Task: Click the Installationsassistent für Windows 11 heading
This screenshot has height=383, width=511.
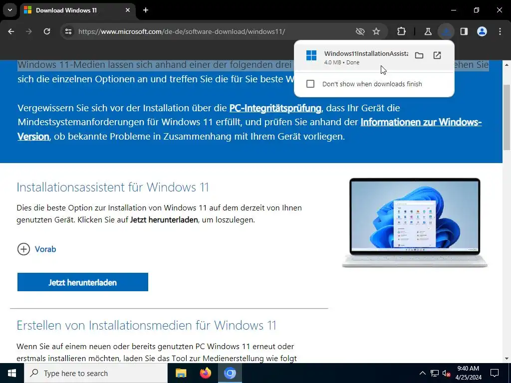Action: (x=113, y=188)
